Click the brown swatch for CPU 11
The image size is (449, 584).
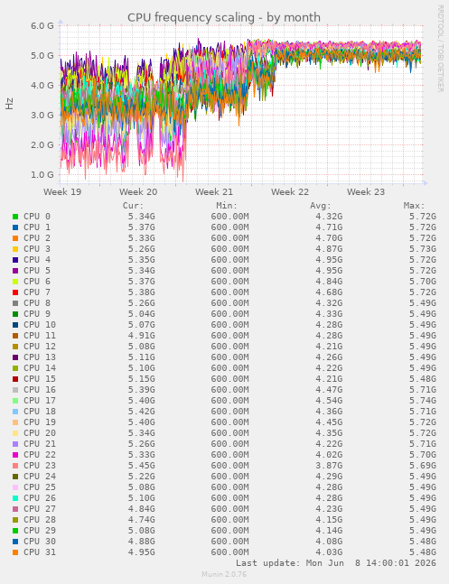tap(15, 335)
